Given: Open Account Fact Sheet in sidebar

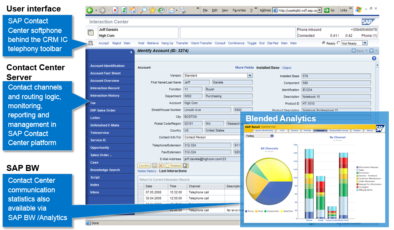Looking at the screenshot, I should (x=105, y=73).
